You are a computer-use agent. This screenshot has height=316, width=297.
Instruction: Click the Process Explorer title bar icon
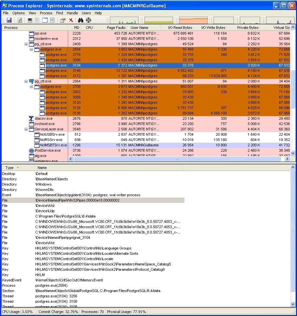4,6
